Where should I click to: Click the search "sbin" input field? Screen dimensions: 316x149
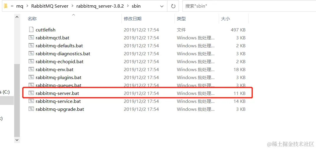pyautogui.click(x=249, y=6)
